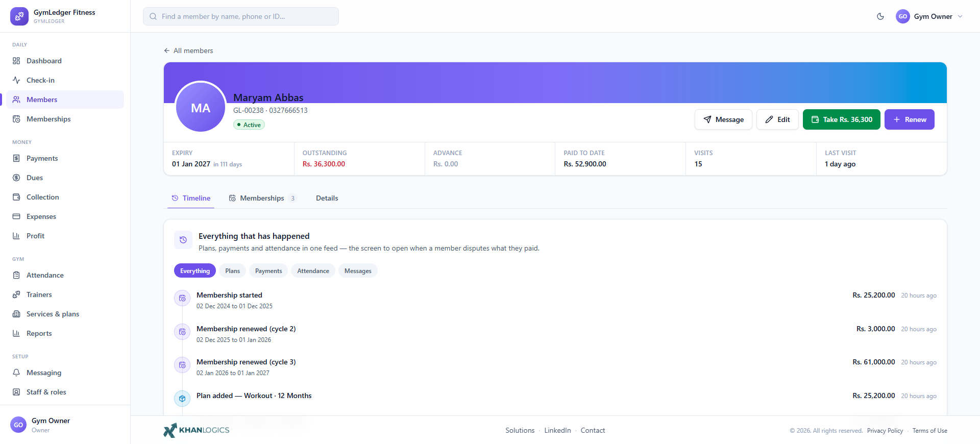The width and height of the screenshot is (980, 444).
Task: Switch to the Timeline tab
Action: click(191, 198)
